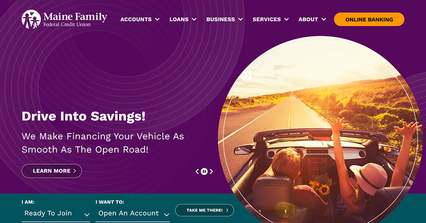426x223 pixels.
Task: Advance to the next slide arrow
Action: pyautogui.click(x=211, y=171)
